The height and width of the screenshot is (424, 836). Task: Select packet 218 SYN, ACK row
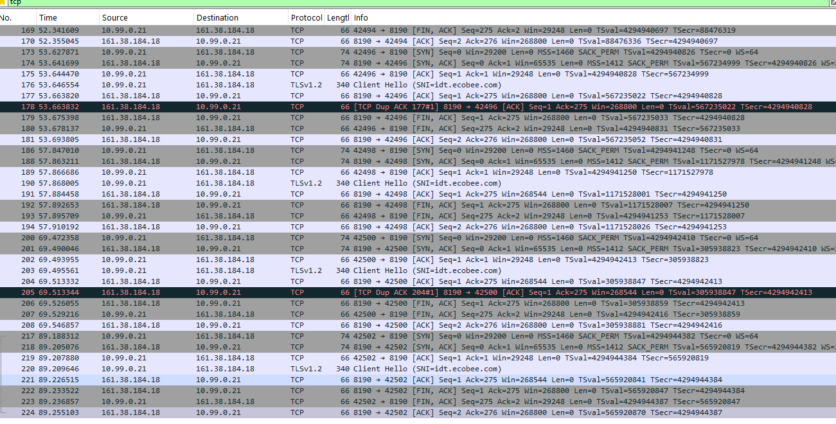coord(418,347)
